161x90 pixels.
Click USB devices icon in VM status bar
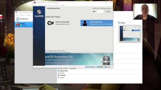click(94, 67)
